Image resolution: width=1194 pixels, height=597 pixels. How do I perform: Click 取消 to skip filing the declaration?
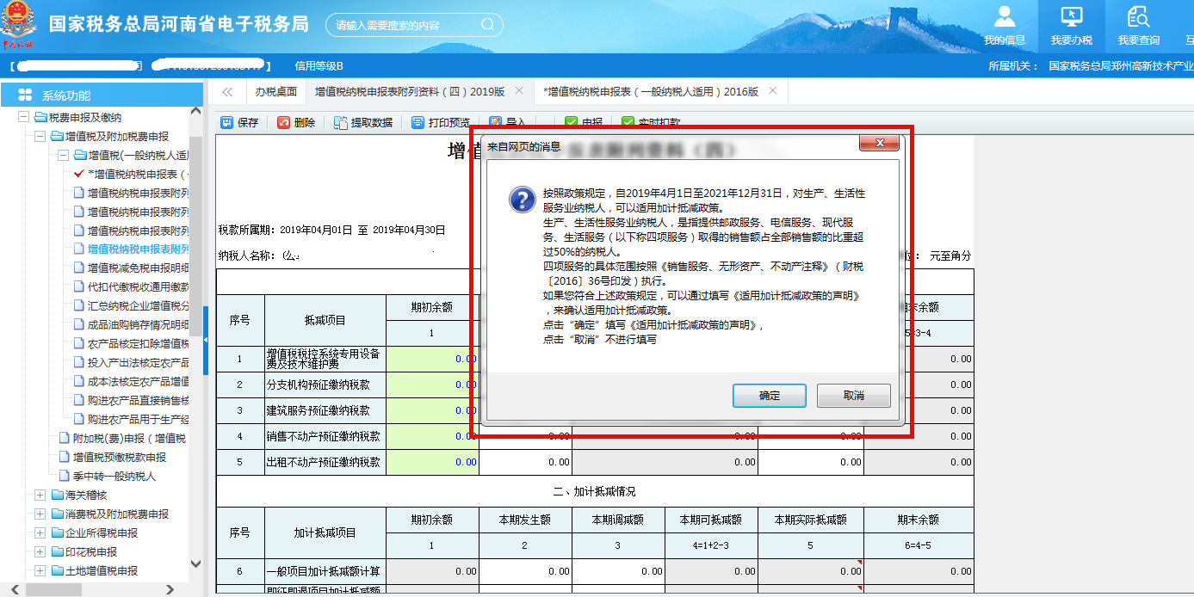click(853, 396)
